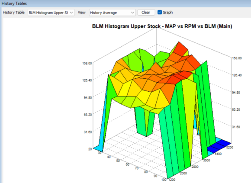The width and height of the screenshot is (251, 183).
Task: Click the blue region near 5200 RPM
Action: click(x=219, y=145)
